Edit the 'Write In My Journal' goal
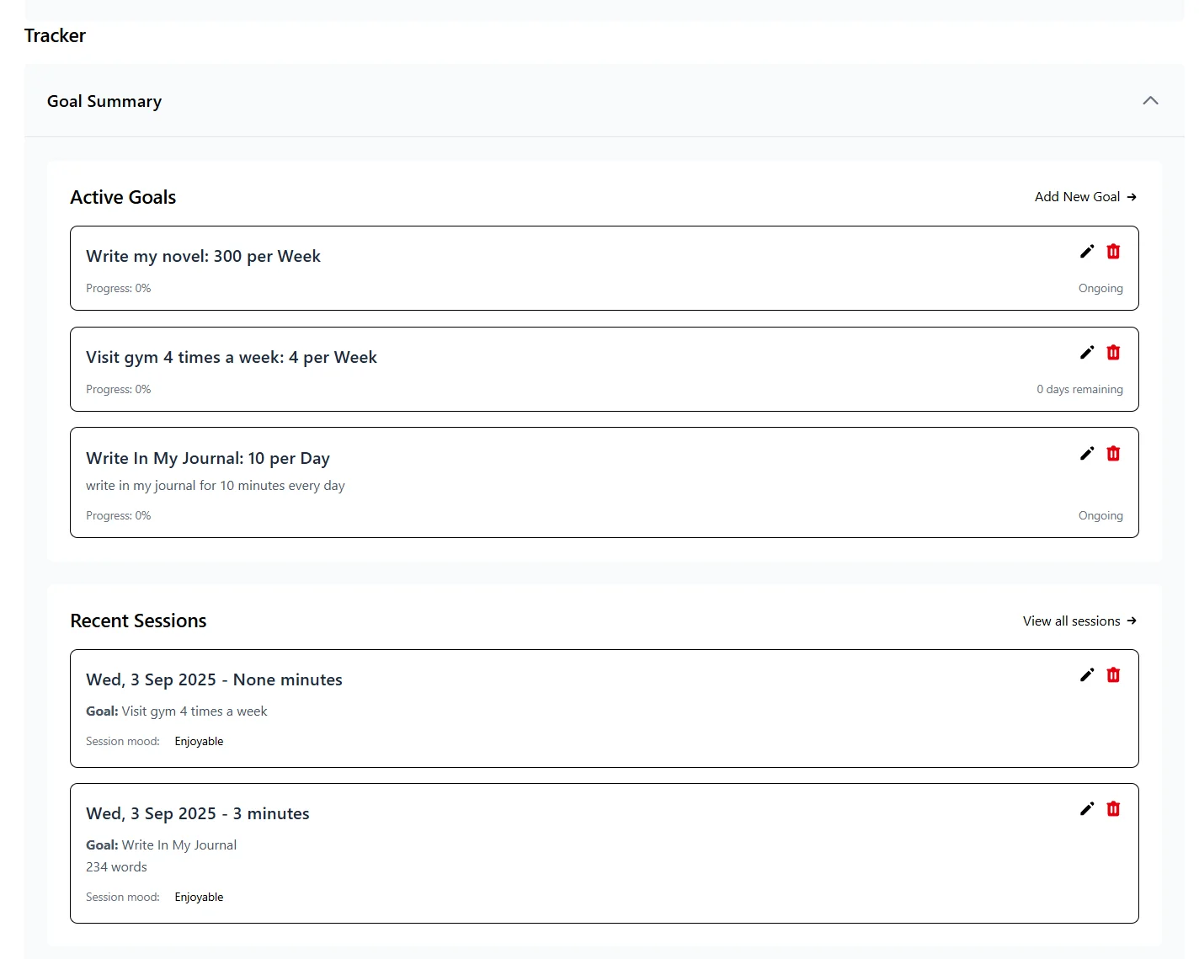Viewport: 1199px width, 959px height. click(x=1086, y=453)
